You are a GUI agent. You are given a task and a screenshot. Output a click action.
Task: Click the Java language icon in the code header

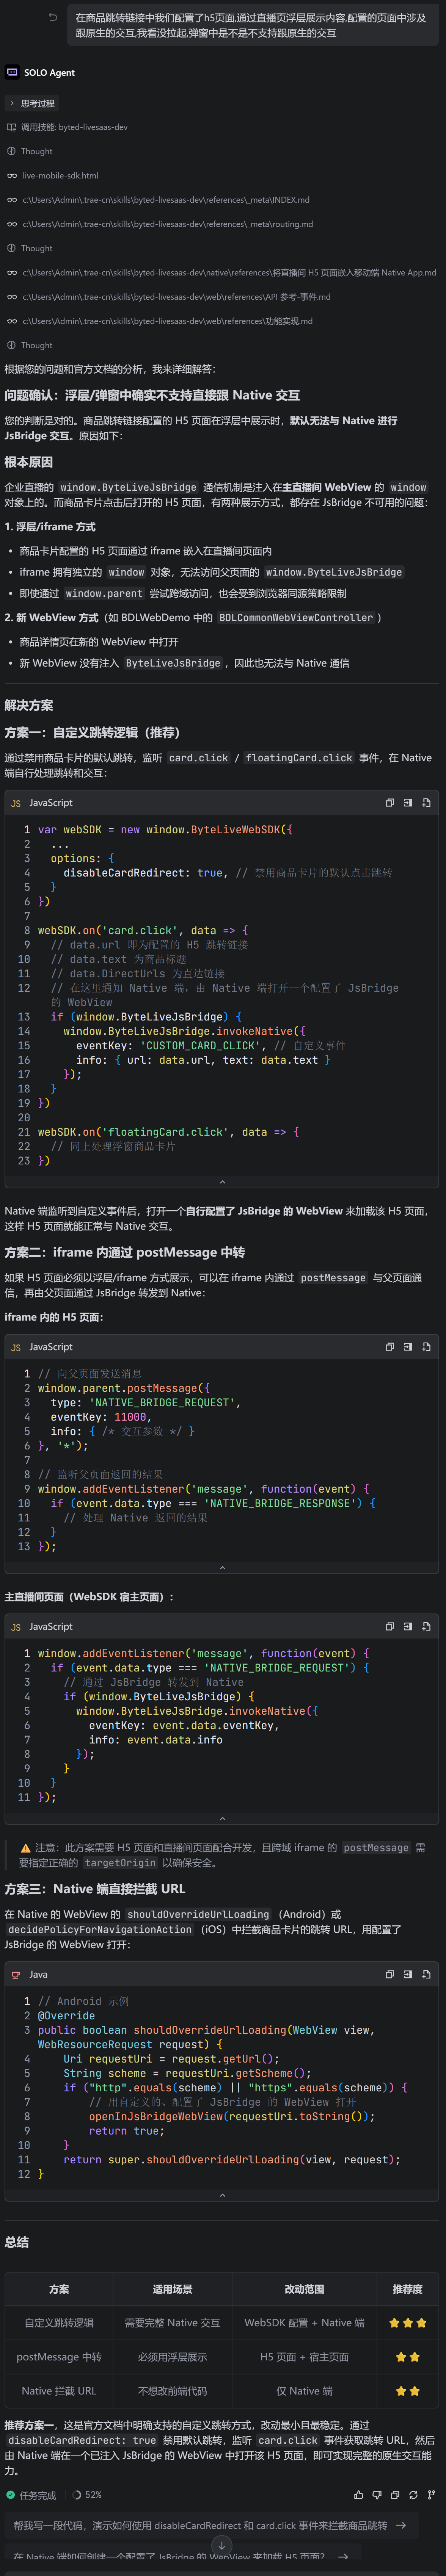click(x=16, y=1975)
